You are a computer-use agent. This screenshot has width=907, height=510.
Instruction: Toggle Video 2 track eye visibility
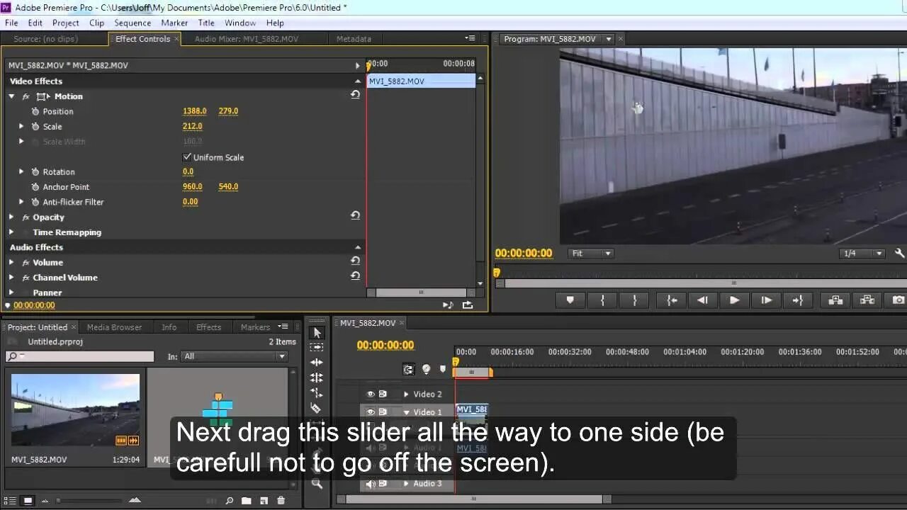tap(370, 395)
